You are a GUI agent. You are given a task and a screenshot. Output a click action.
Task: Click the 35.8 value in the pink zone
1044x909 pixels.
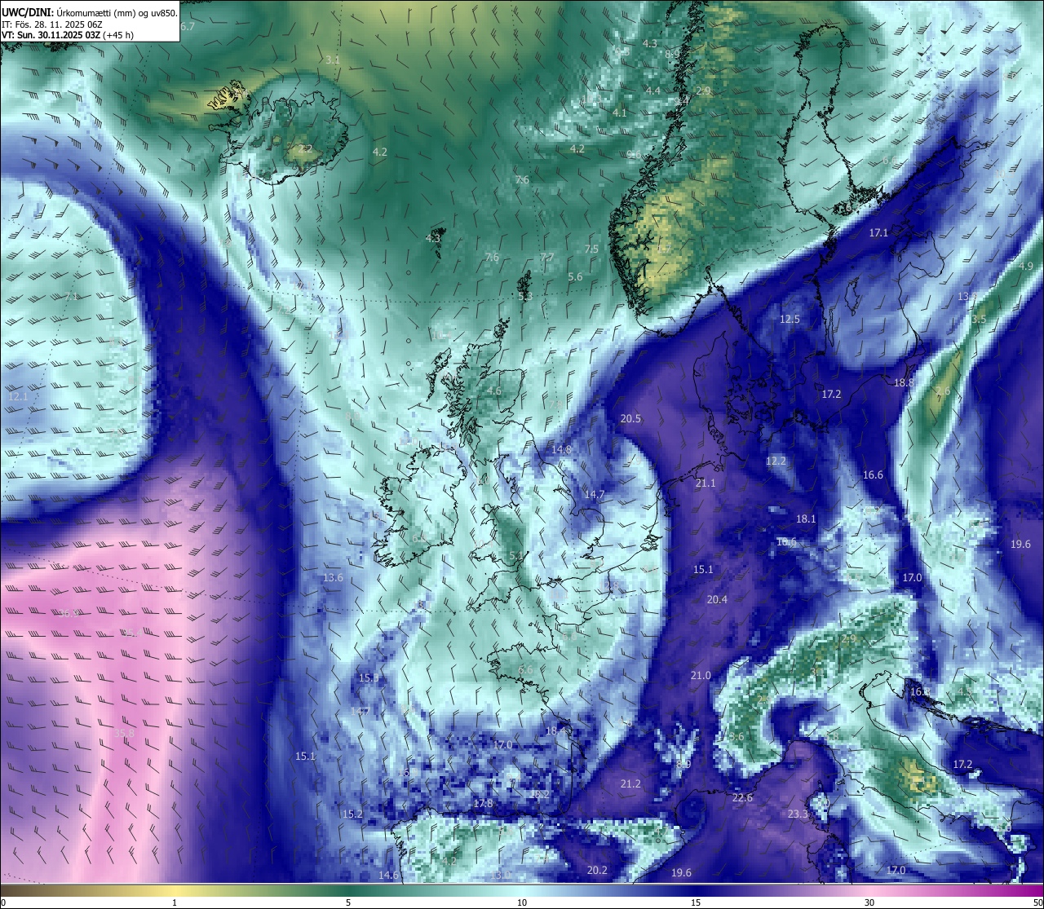(x=124, y=734)
